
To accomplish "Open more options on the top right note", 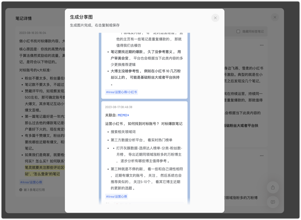I will click(x=261, y=45).
